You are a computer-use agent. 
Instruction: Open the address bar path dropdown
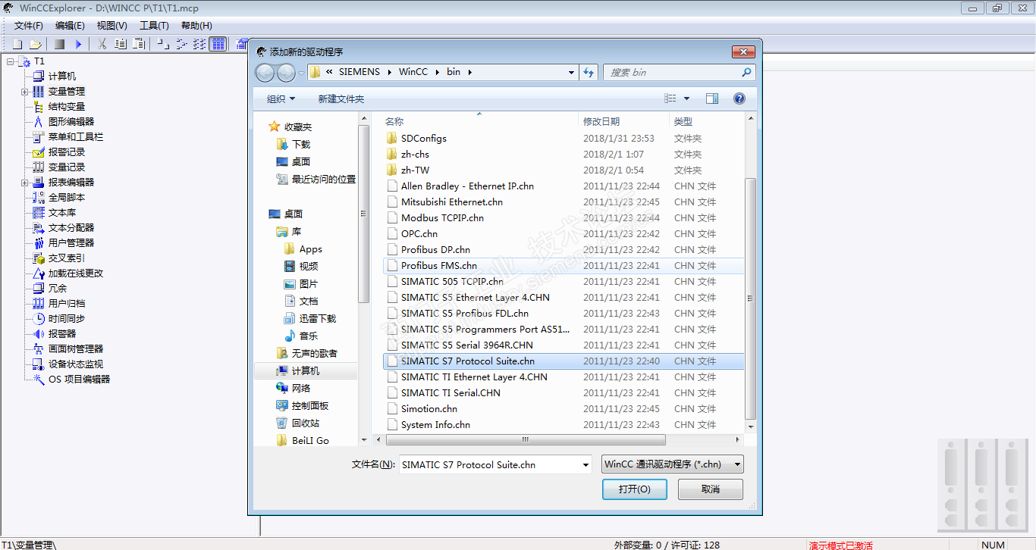click(x=572, y=73)
